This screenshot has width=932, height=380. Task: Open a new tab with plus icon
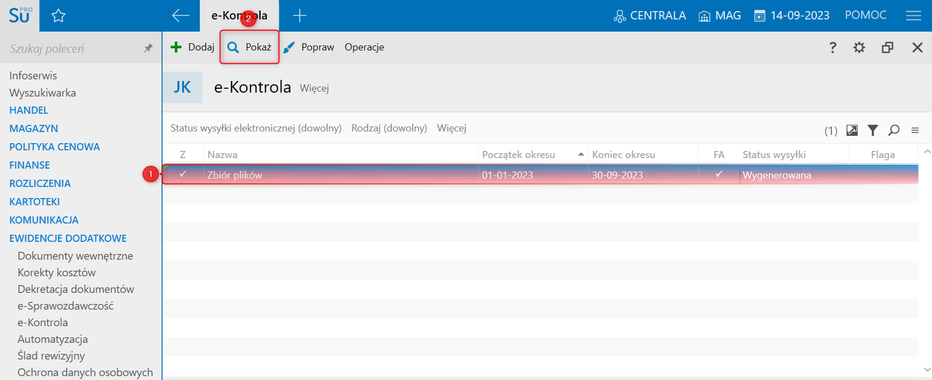click(300, 16)
